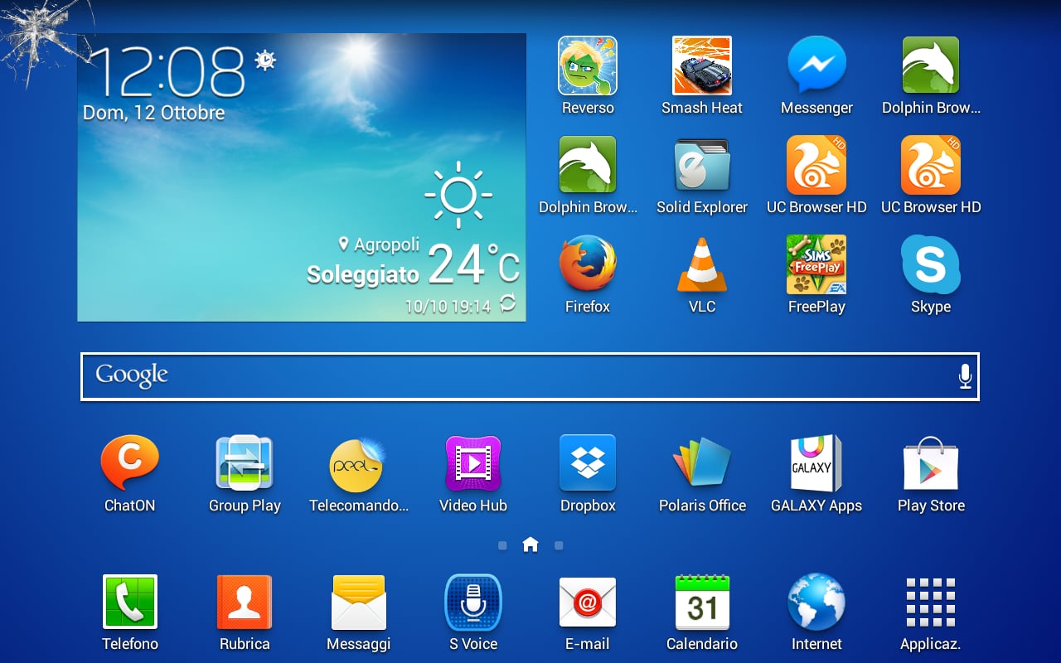This screenshot has width=1061, height=663.
Task: Tap the 24°C temperature reading
Action: pyautogui.click(x=474, y=264)
